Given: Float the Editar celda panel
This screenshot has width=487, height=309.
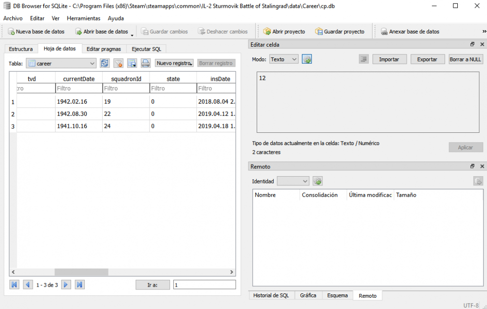Looking at the screenshot, I should [x=472, y=44].
